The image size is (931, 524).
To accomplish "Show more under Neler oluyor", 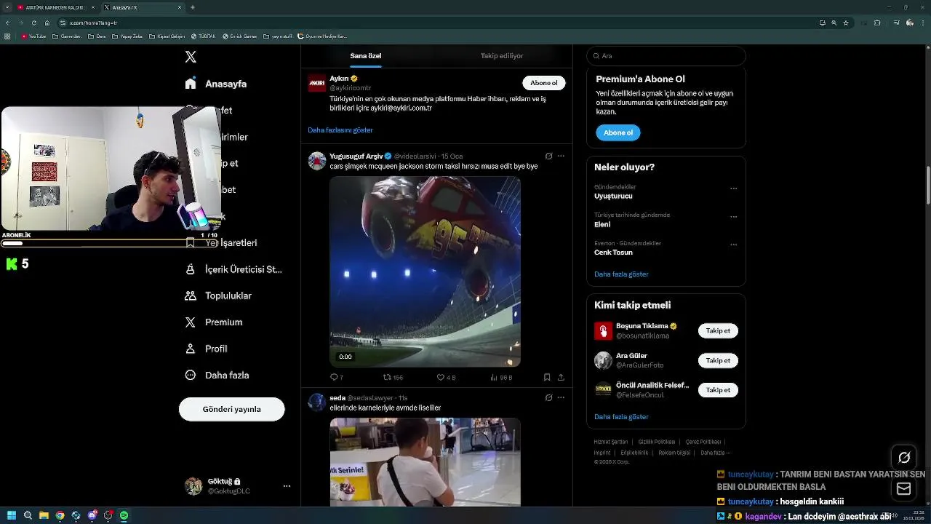I will pyautogui.click(x=621, y=274).
